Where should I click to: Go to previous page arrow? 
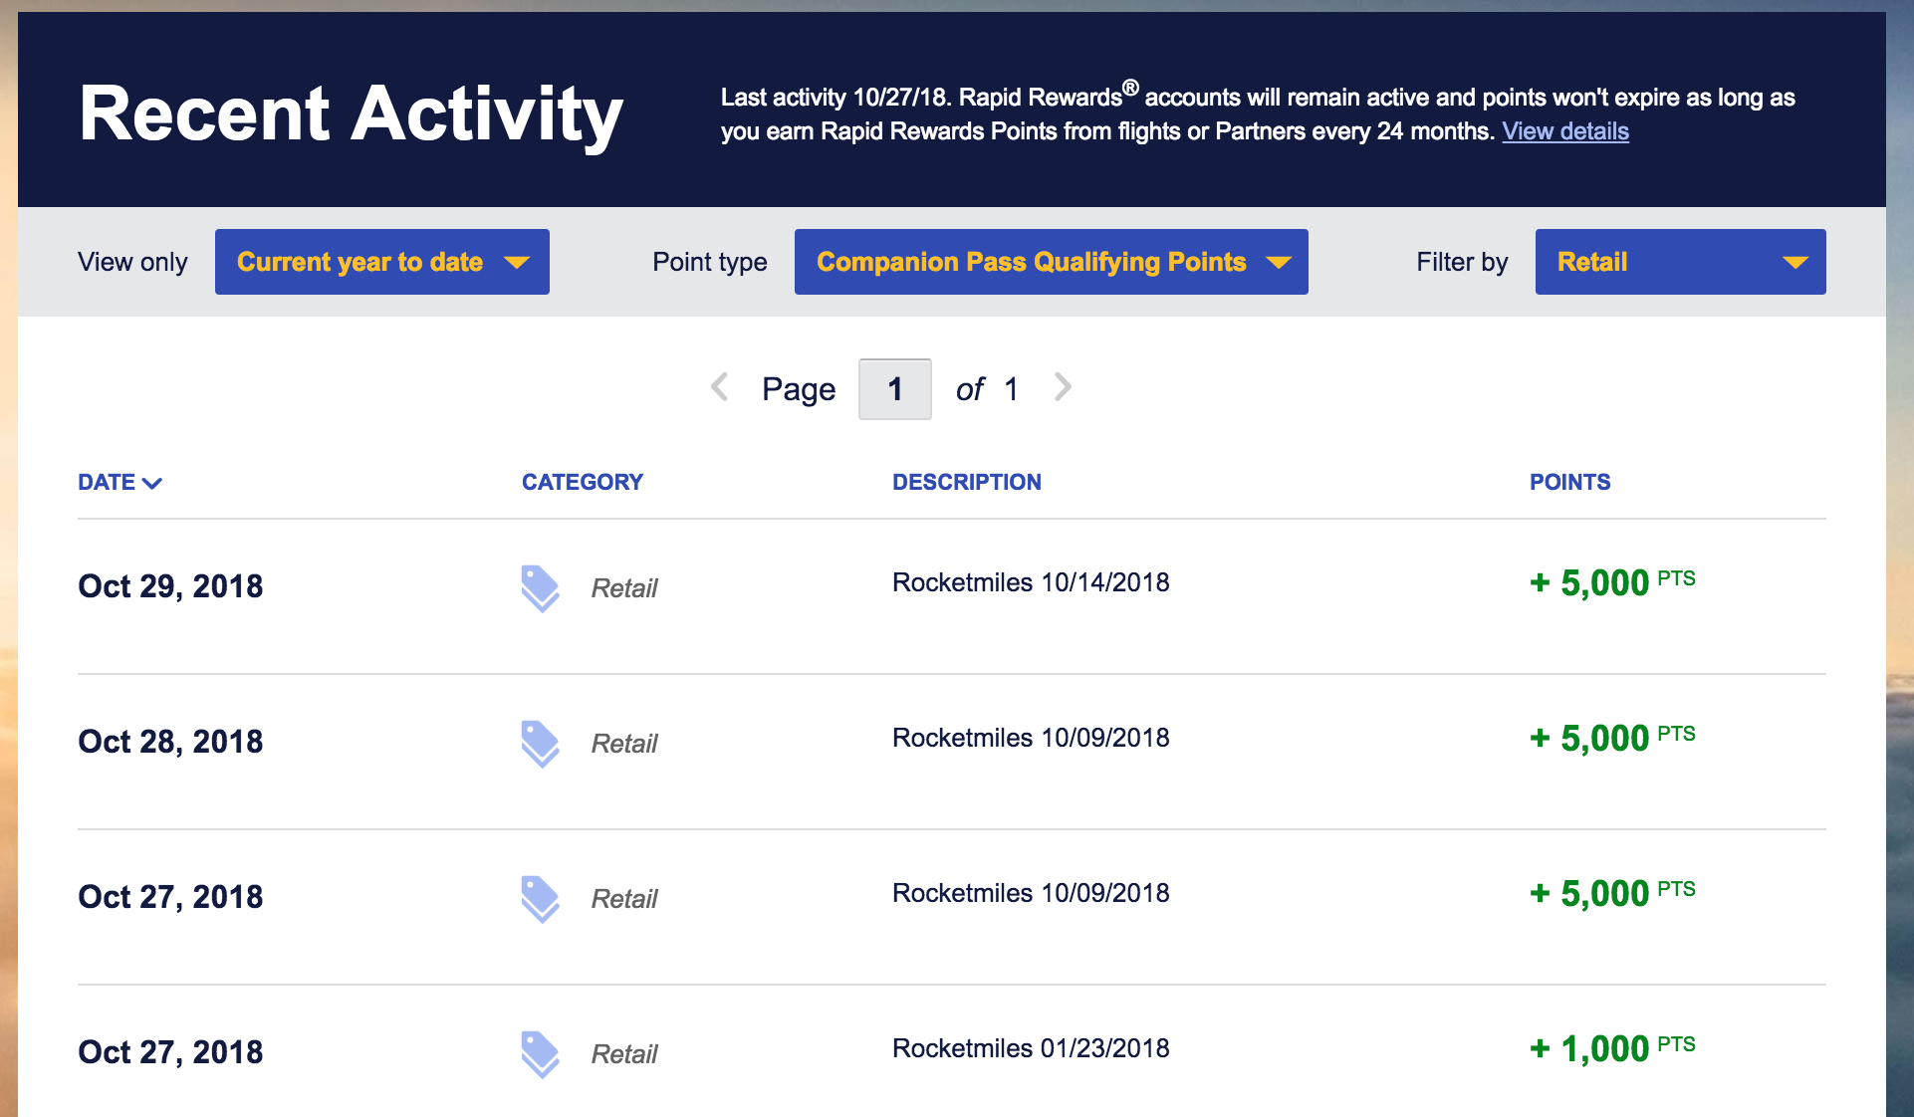point(720,387)
